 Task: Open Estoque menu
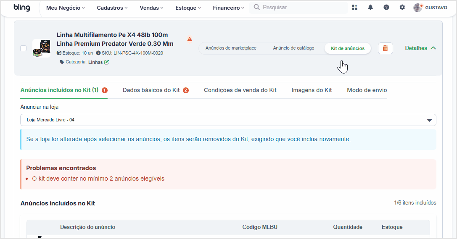[188, 8]
